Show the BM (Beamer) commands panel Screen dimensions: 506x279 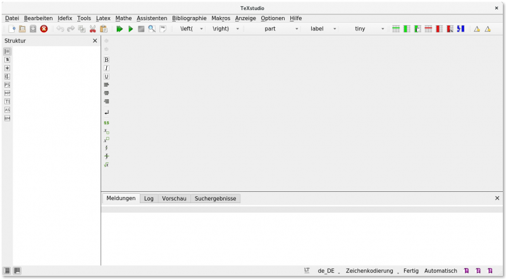tap(7, 119)
